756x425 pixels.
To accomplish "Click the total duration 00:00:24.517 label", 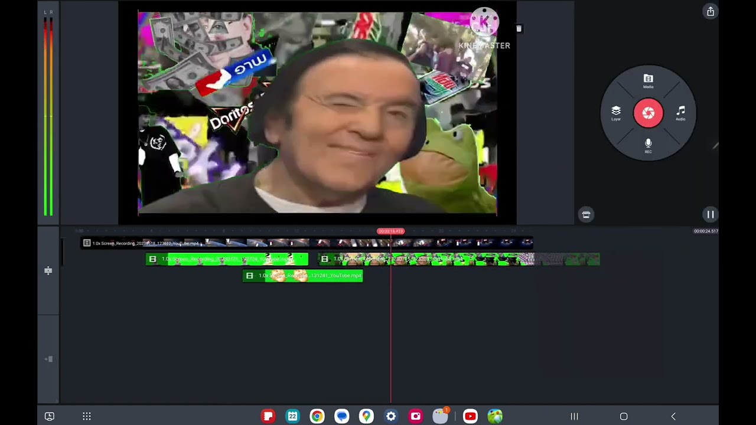I will [x=706, y=231].
